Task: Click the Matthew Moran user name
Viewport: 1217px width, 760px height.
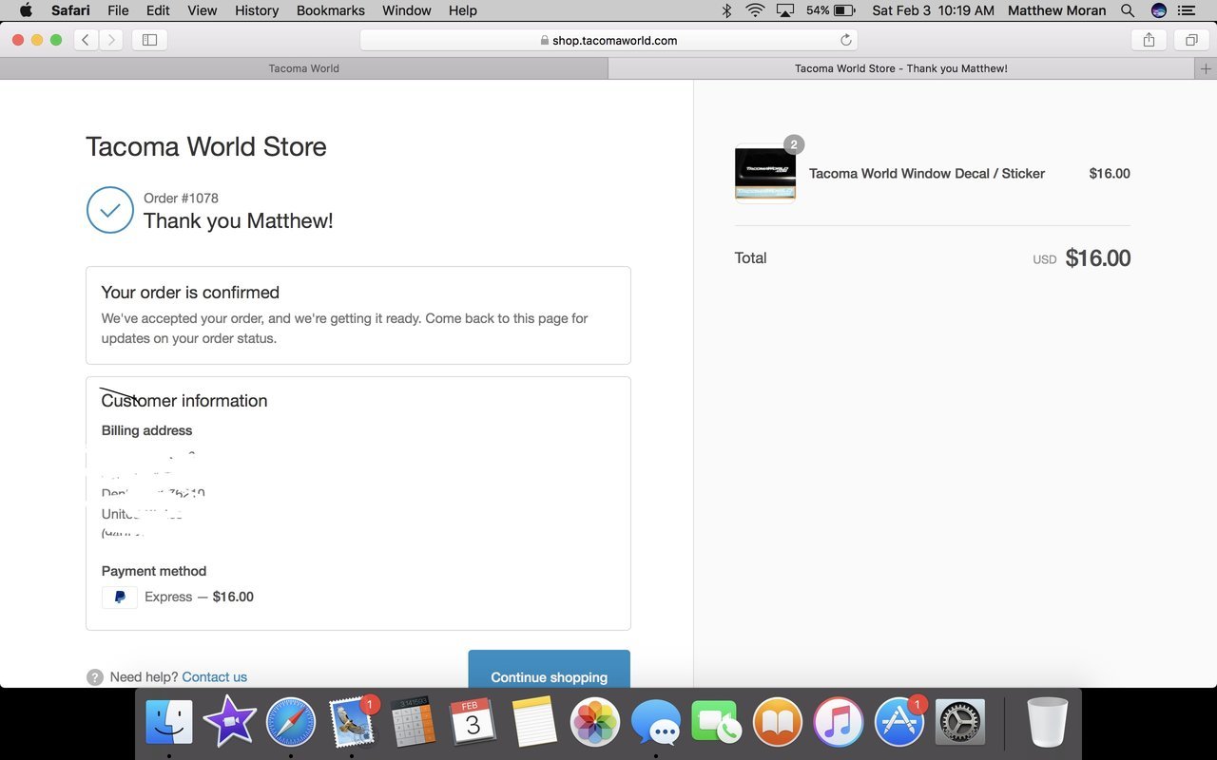Action: click(x=1056, y=10)
